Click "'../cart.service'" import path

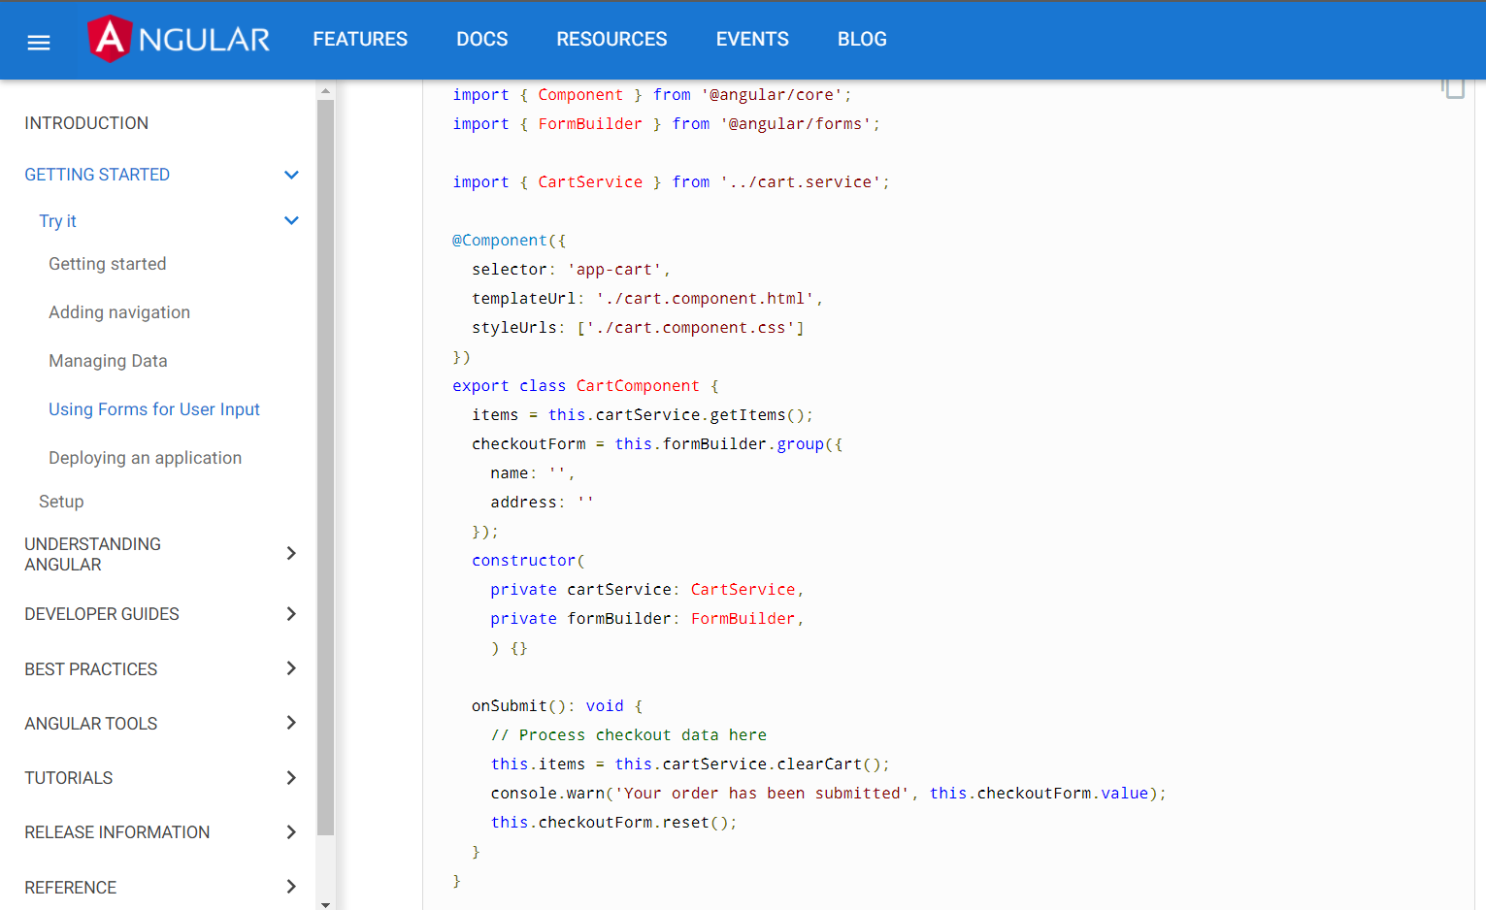tap(801, 182)
